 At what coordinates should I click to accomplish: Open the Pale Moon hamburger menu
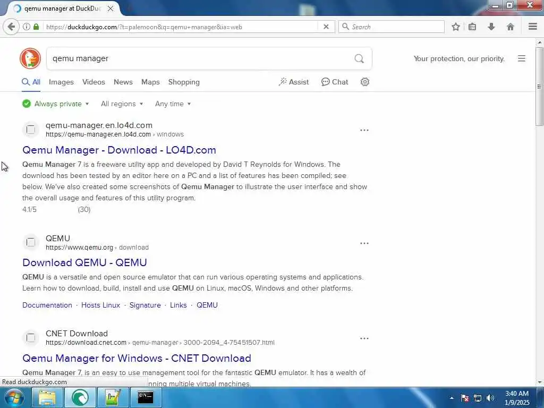pyautogui.click(x=533, y=27)
